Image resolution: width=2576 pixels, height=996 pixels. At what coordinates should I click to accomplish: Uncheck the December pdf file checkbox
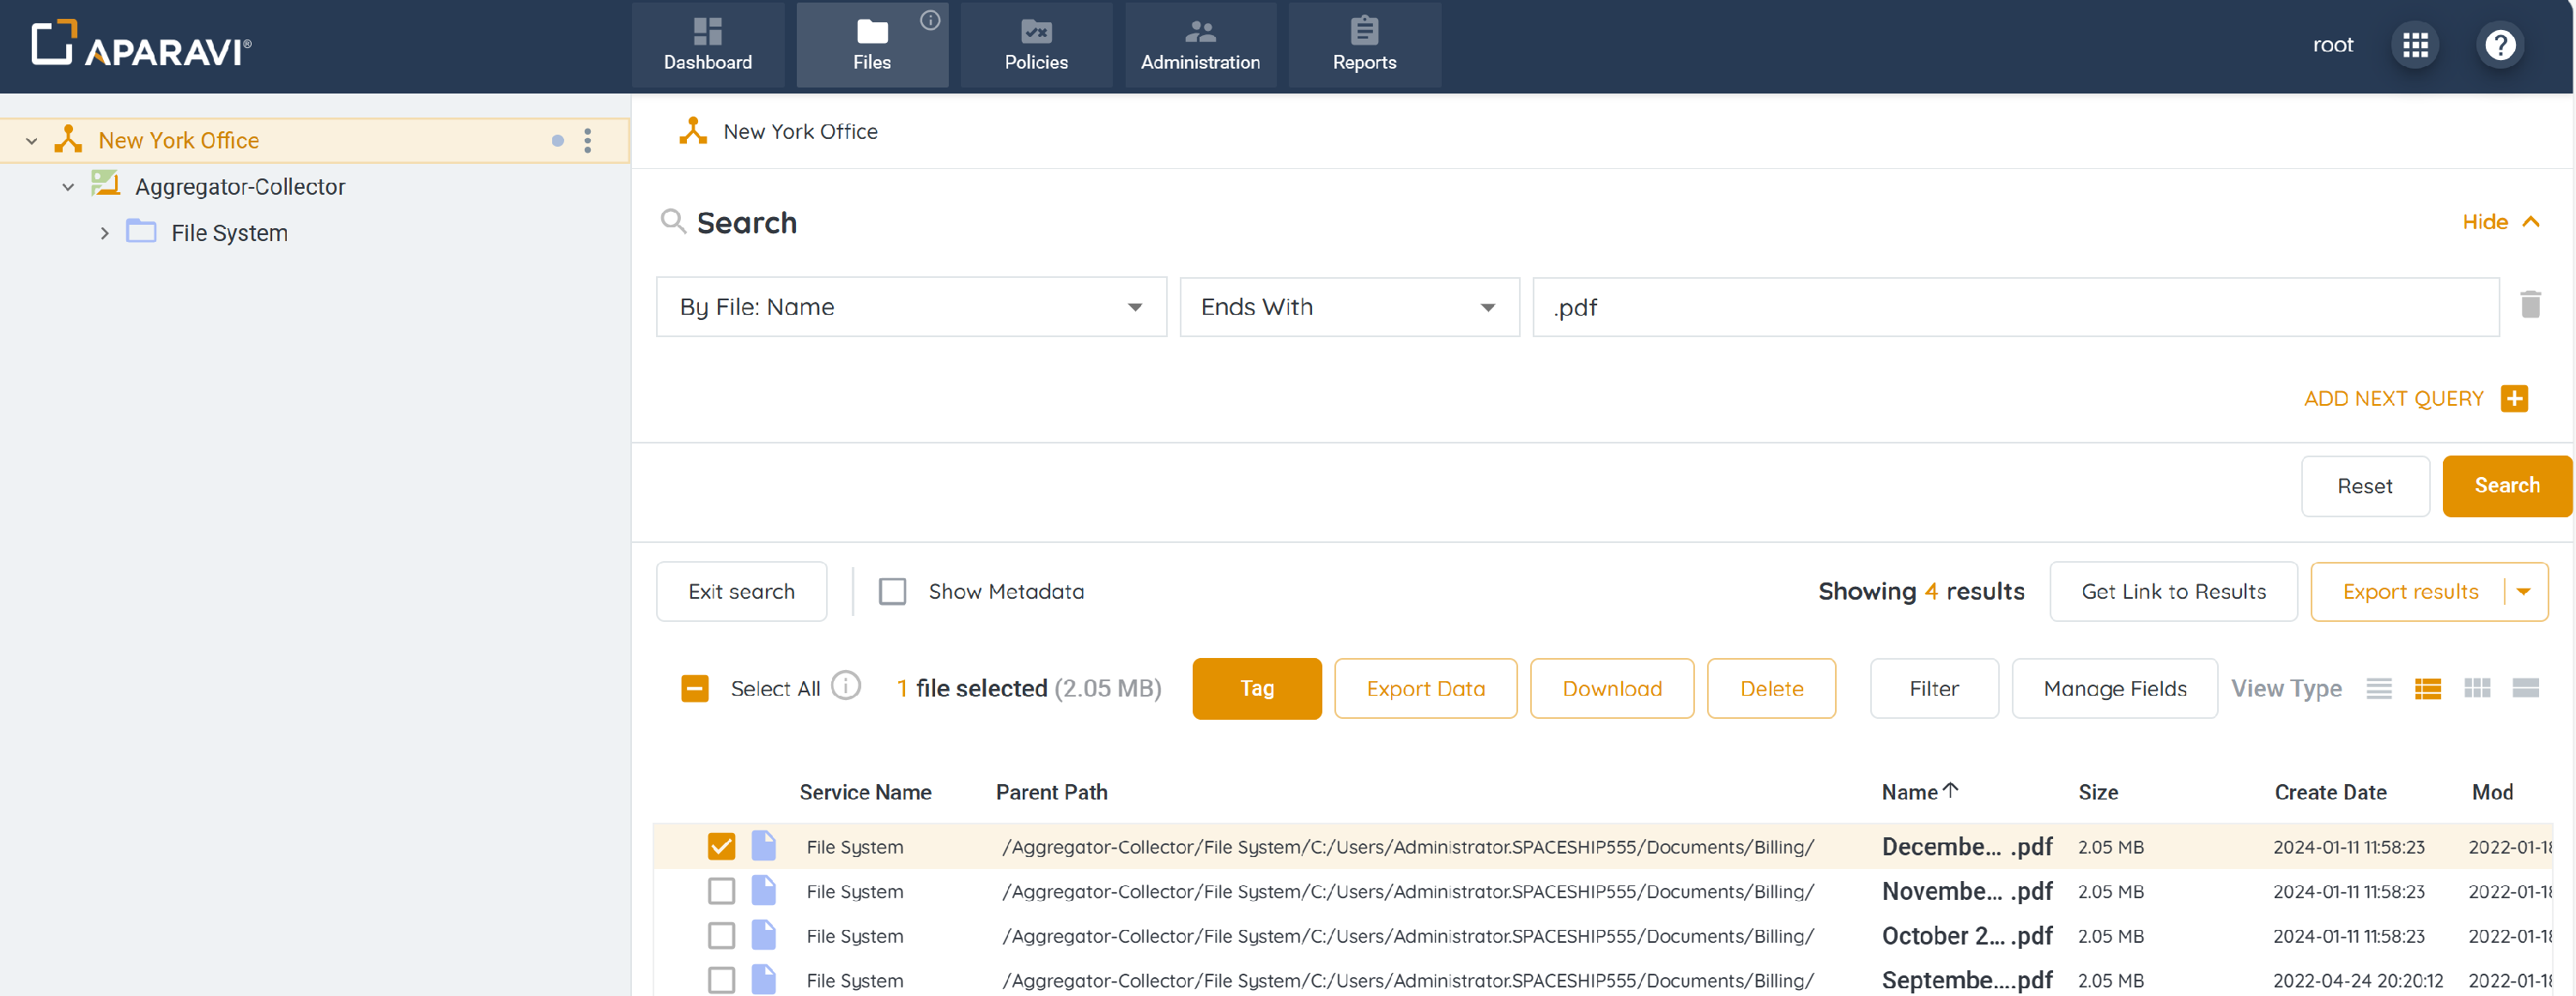click(x=720, y=846)
